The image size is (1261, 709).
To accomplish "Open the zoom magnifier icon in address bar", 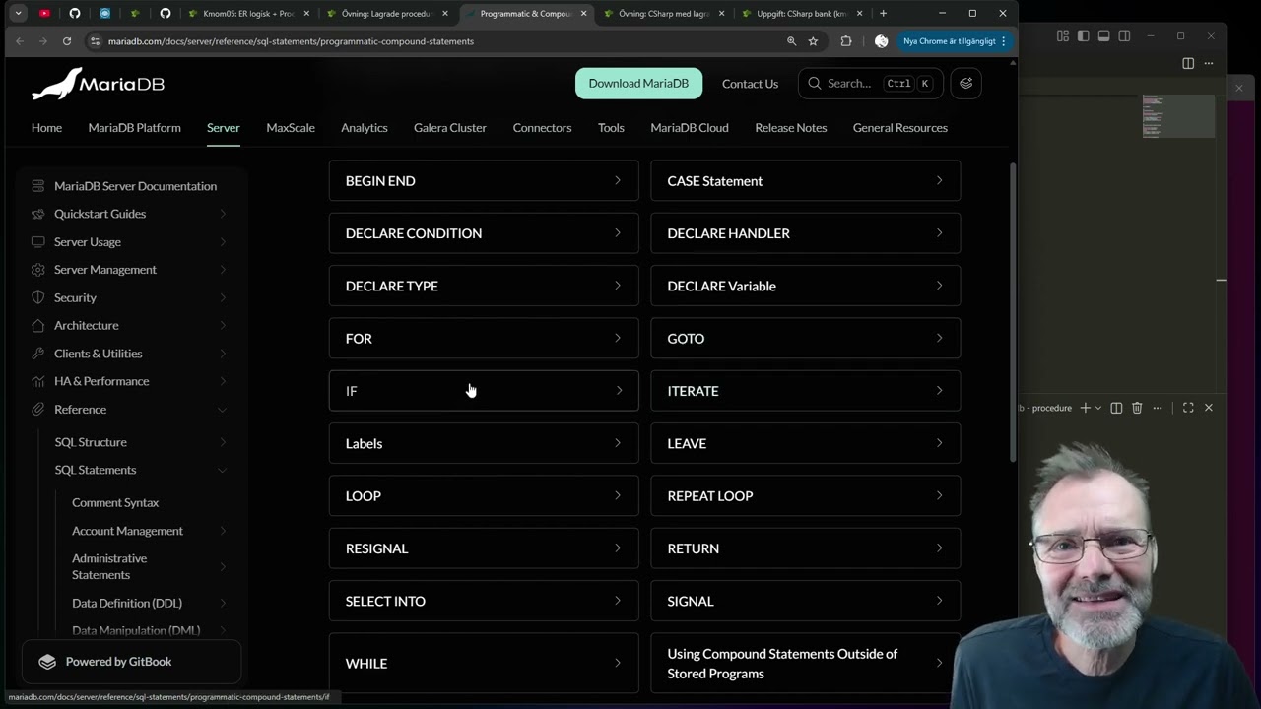I will [x=791, y=41].
